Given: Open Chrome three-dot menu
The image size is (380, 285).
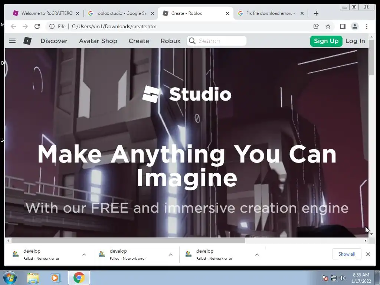Looking at the screenshot, I should point(367,26).
